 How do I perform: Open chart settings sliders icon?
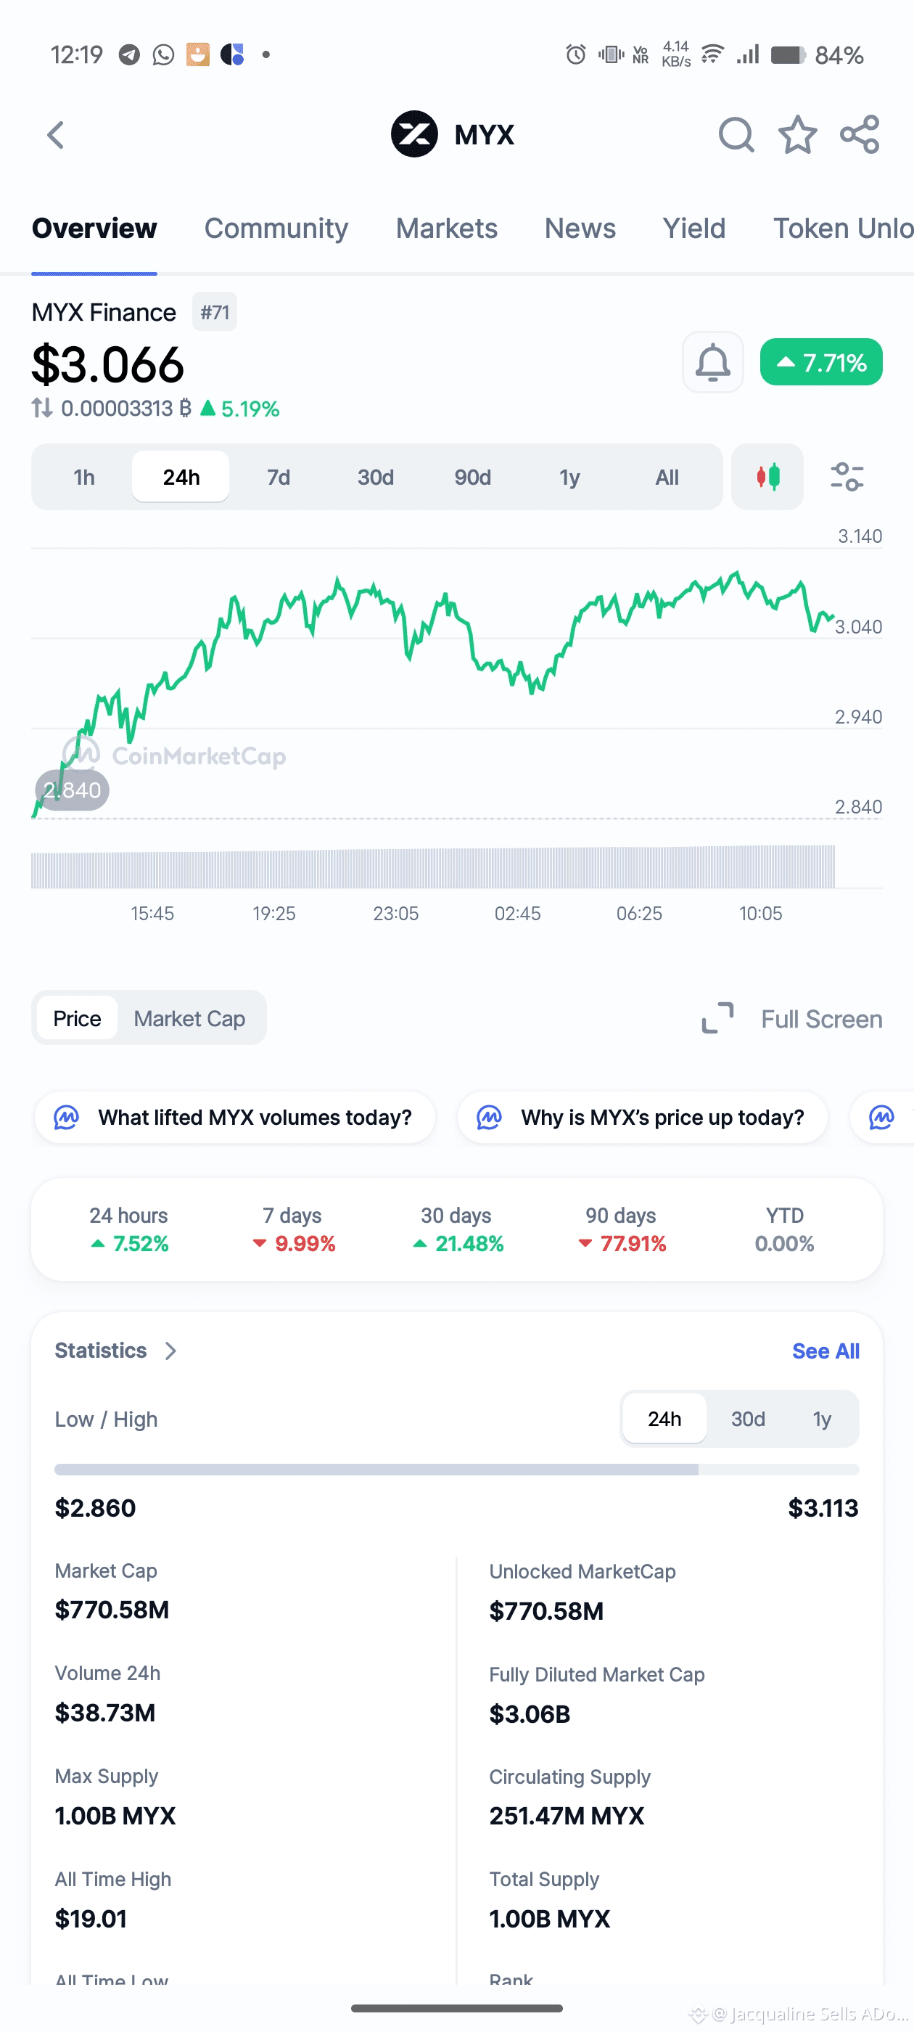click(847, 478)
